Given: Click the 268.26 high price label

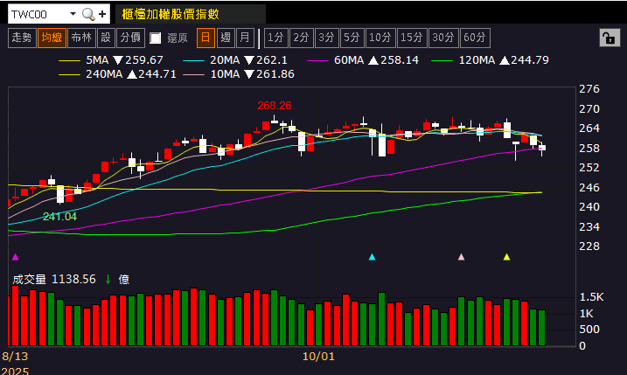Looking at the screenshot, I should tap(275, 106).
